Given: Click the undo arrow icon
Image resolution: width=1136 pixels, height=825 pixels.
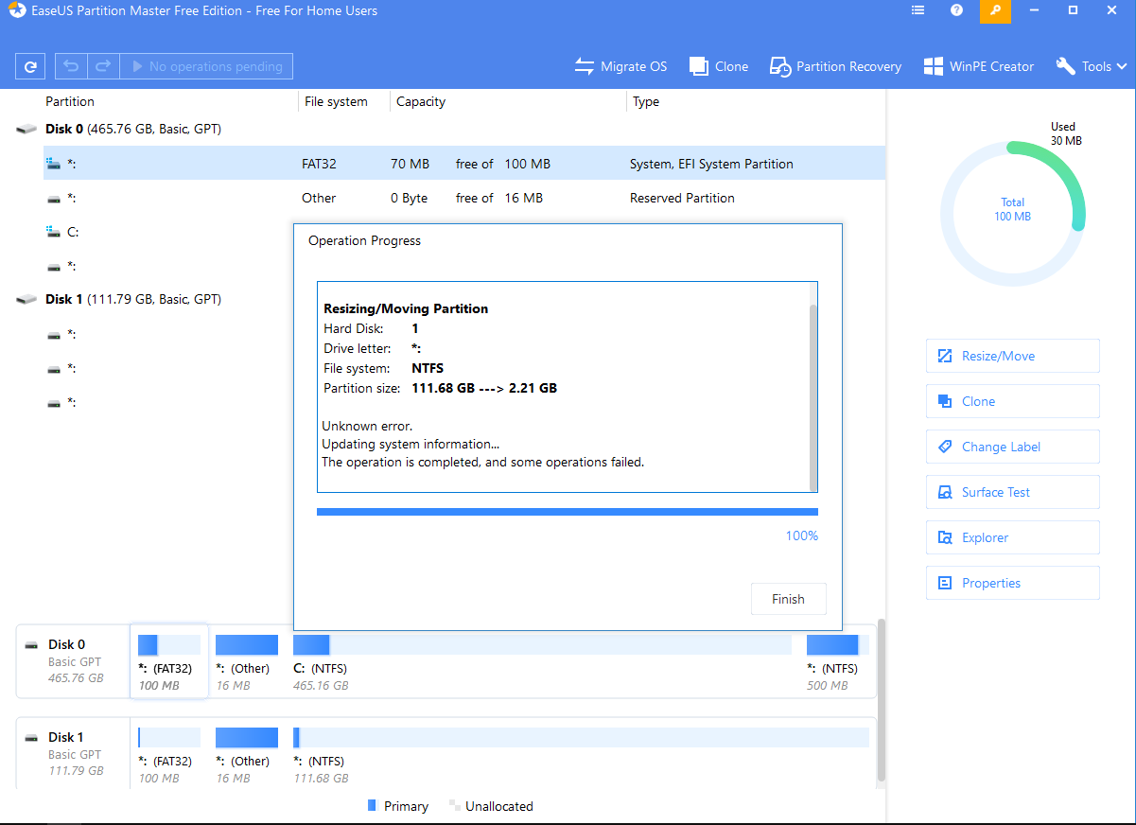Looking at the screenshot, I should pos(71,66).
